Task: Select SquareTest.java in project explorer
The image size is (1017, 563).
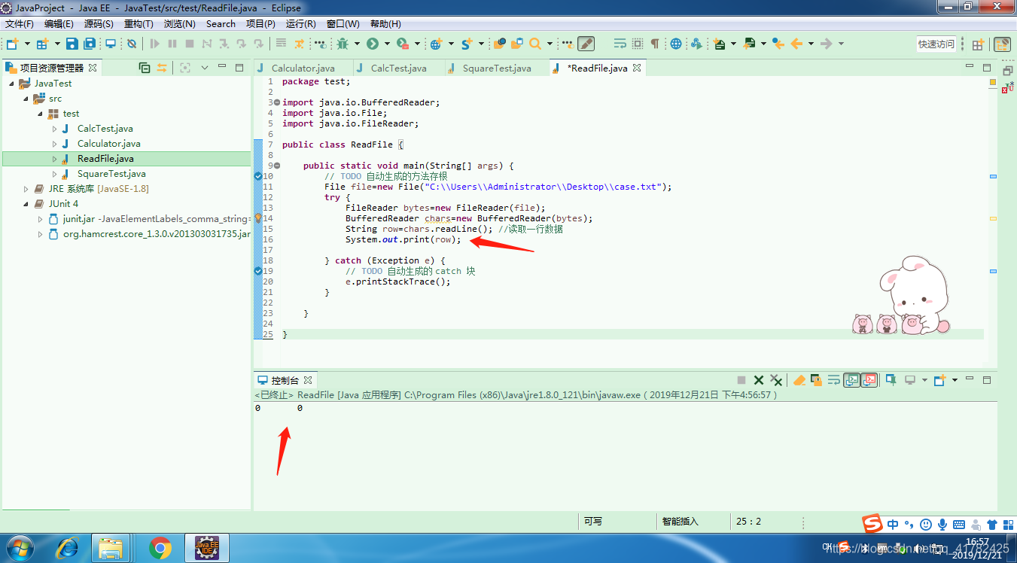Action: pyautogui.click(x=111, y=174)
